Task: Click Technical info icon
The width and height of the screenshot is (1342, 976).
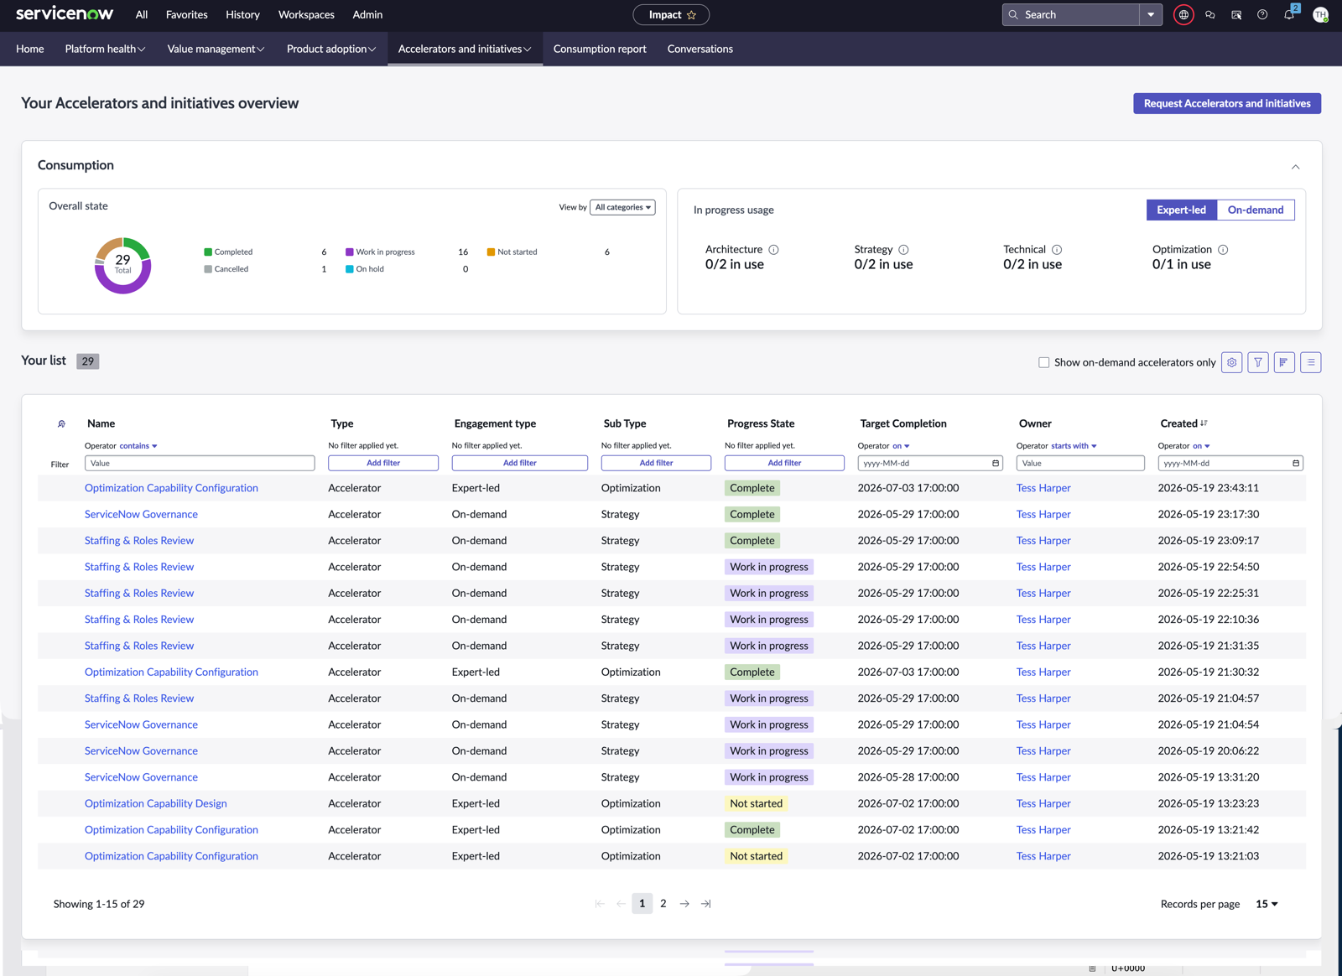Action: 1057,250
